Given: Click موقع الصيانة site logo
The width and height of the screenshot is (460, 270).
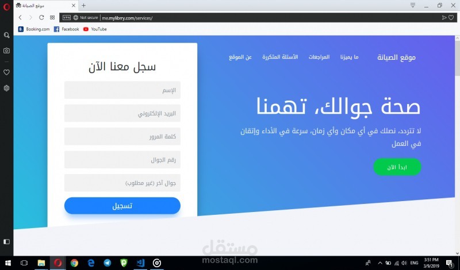Looking at the screenshot, I should click(396, 57).
